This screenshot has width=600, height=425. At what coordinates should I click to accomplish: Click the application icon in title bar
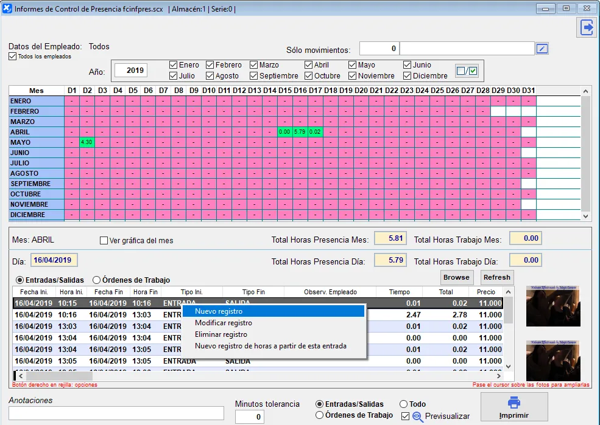[x=7, y=9]
